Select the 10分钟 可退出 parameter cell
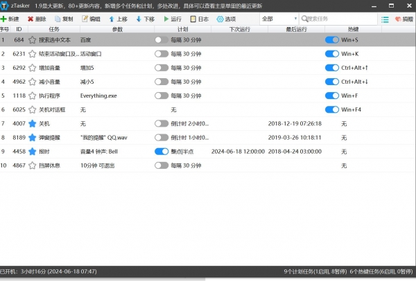 (x=97, y=165)
